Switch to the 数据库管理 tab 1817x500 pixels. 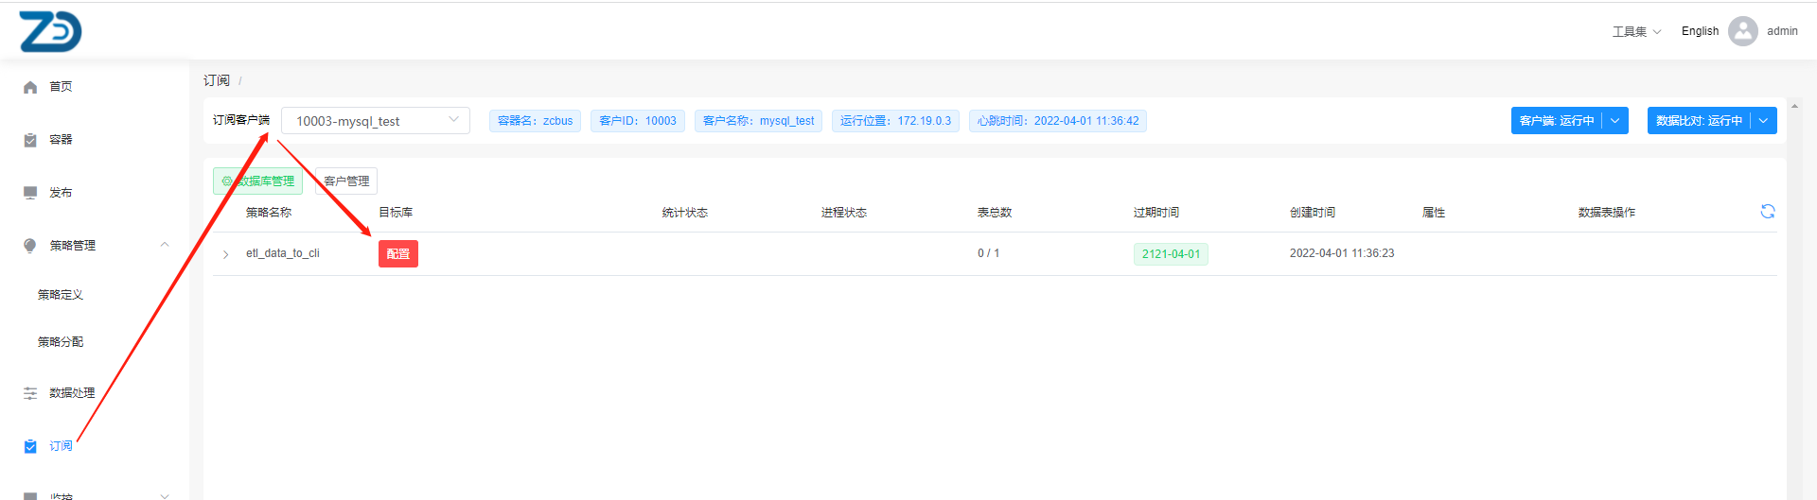coord(257,181)
